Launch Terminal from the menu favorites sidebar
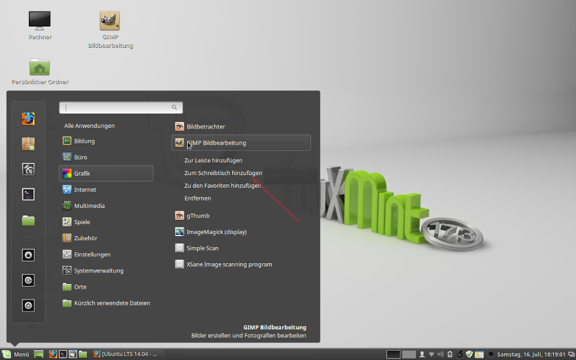 [28, 194]
